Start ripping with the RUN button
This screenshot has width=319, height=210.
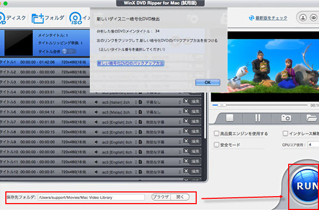pos(305,186)
